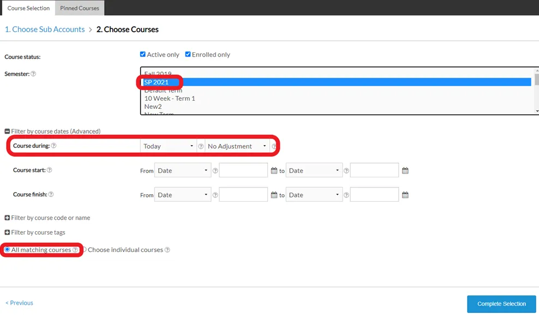Open the Course finish help icon
The width and height of the screenshot is (539, 315).
pyautogui.click(x=51, y=194)
